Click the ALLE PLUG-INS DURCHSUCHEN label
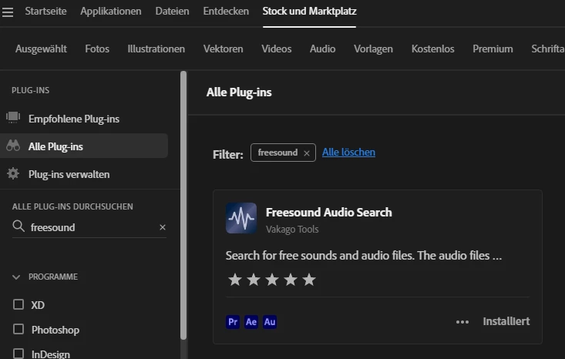 point(72,206)
